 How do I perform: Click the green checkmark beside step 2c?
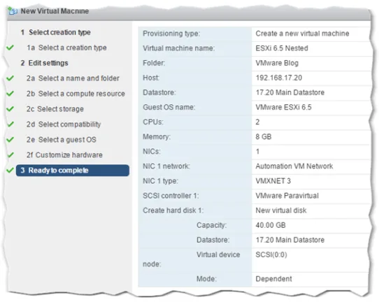tap(10, 109)
